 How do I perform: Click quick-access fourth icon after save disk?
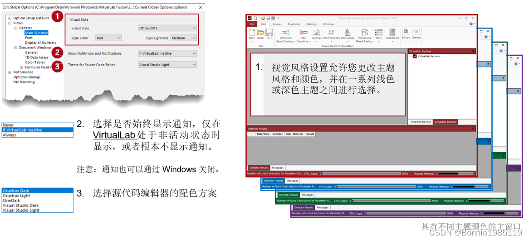click(x=273, y=18)
